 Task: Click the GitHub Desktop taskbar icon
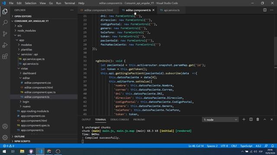[x=31, y=151]
